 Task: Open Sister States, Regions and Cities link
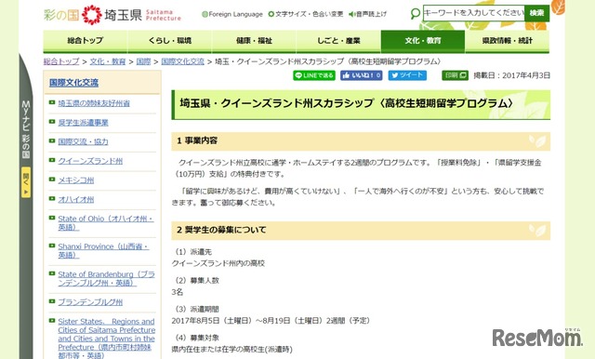point(107,339)
